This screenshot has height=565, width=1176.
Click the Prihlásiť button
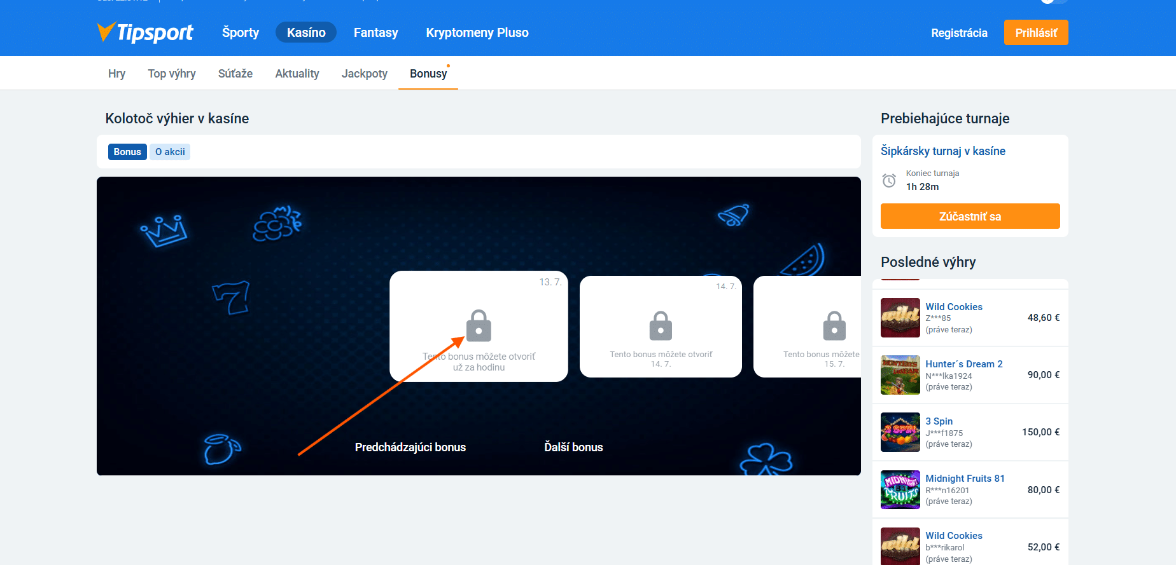1036,32
